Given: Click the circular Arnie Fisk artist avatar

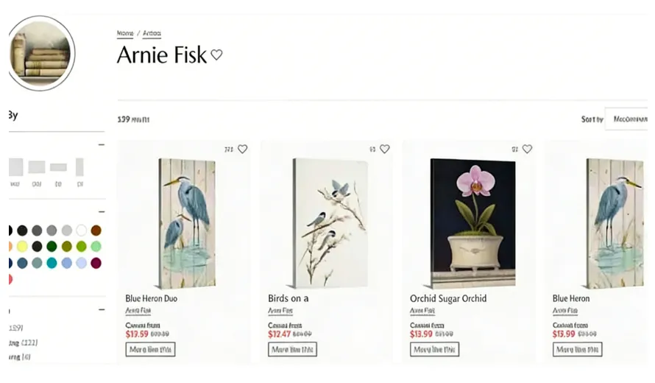Looking at the screenshot, I should (x=41, y=53).
